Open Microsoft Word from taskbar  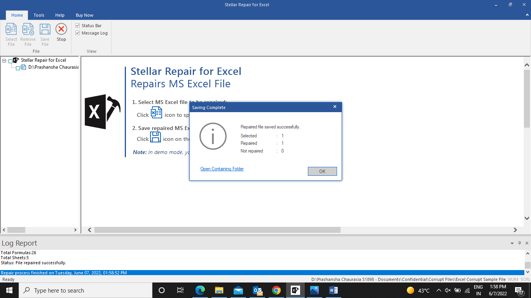pyautogui.click(x=334, y=290)
